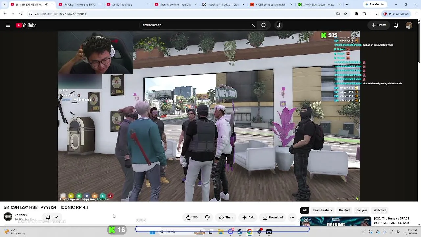The width and height of the screenshot is (421, 237).
Task: Bookmark this page with the star
Action: (x=345, y=14)
